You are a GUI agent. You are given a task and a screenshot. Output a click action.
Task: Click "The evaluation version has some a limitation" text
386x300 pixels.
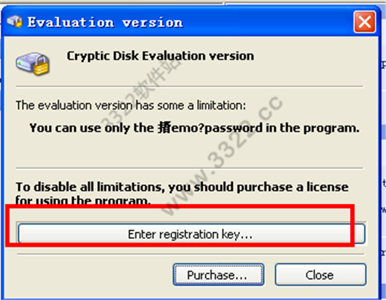point(130,106)
